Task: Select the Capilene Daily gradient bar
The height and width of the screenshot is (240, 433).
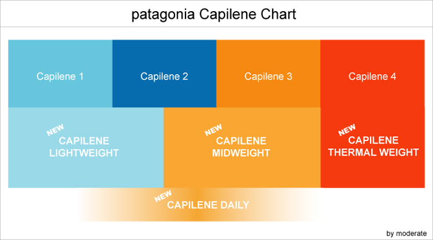Action: coord(199,205)
